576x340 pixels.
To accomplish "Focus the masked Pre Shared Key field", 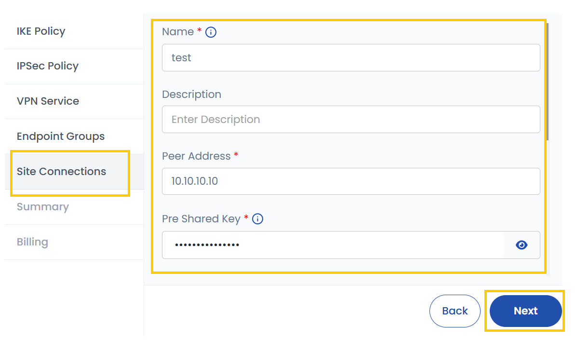I will 333,245.
